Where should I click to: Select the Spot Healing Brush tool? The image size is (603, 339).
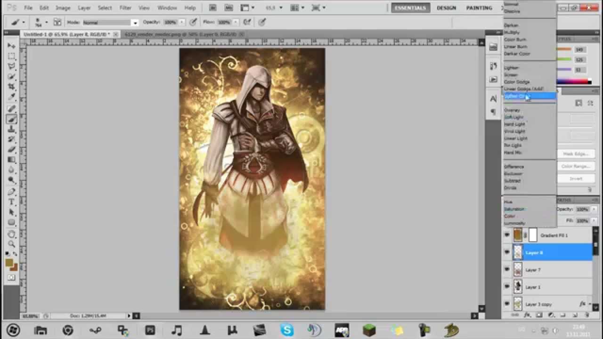coord(12,109)
